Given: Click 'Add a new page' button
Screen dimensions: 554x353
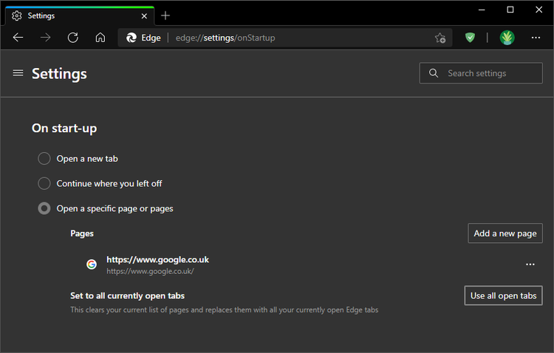Looking at the screenshot, I should click(505, 233).
